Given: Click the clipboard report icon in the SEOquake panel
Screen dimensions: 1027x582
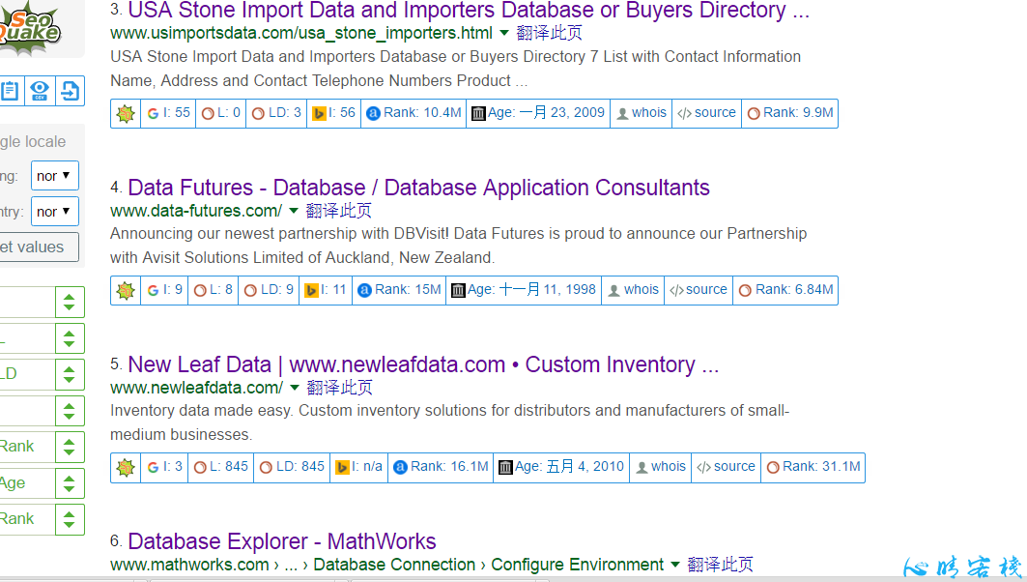Looking at the screenshot, I should coord(10,91).
